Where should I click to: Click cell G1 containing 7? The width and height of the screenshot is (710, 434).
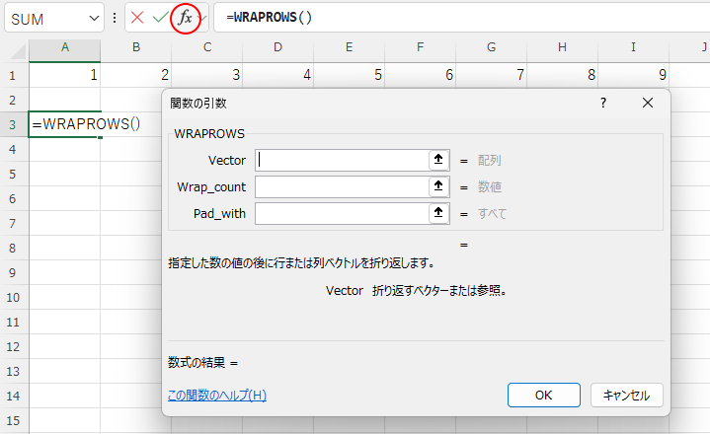(492, 75)
